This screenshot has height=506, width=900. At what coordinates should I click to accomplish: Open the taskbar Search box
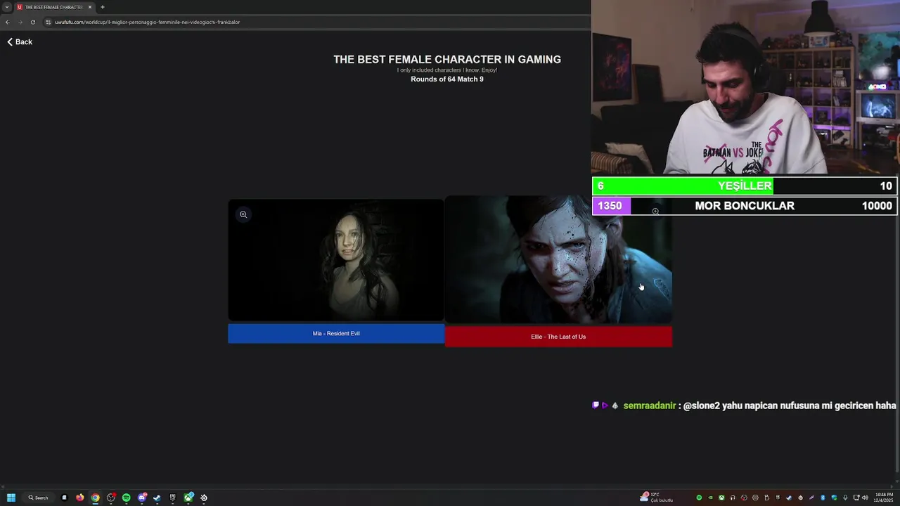pos(38,498)
